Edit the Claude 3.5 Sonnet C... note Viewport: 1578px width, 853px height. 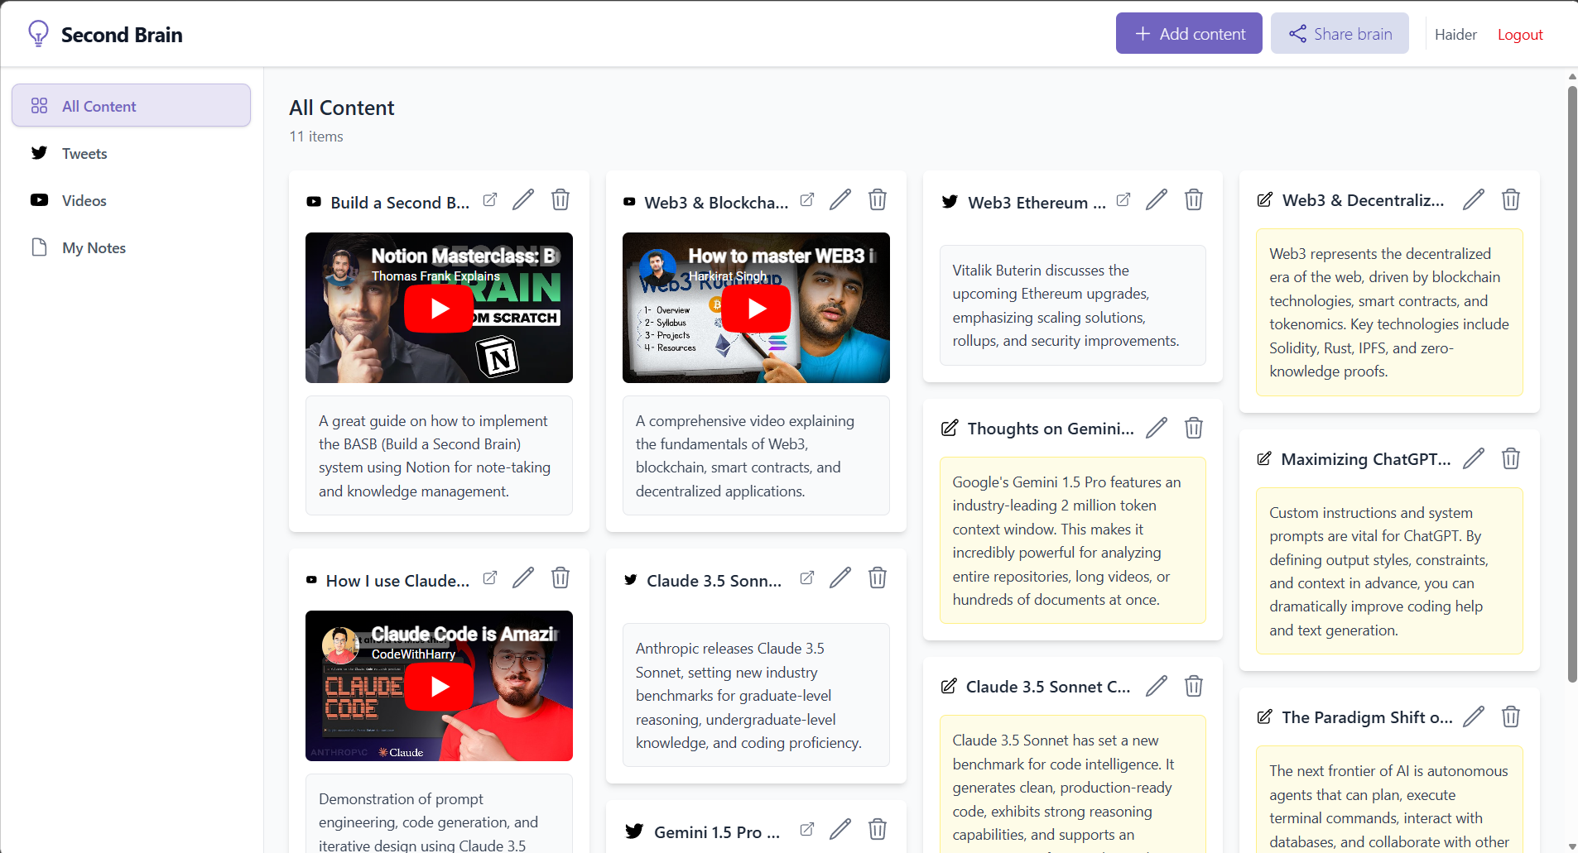[x=1157, y=686]
